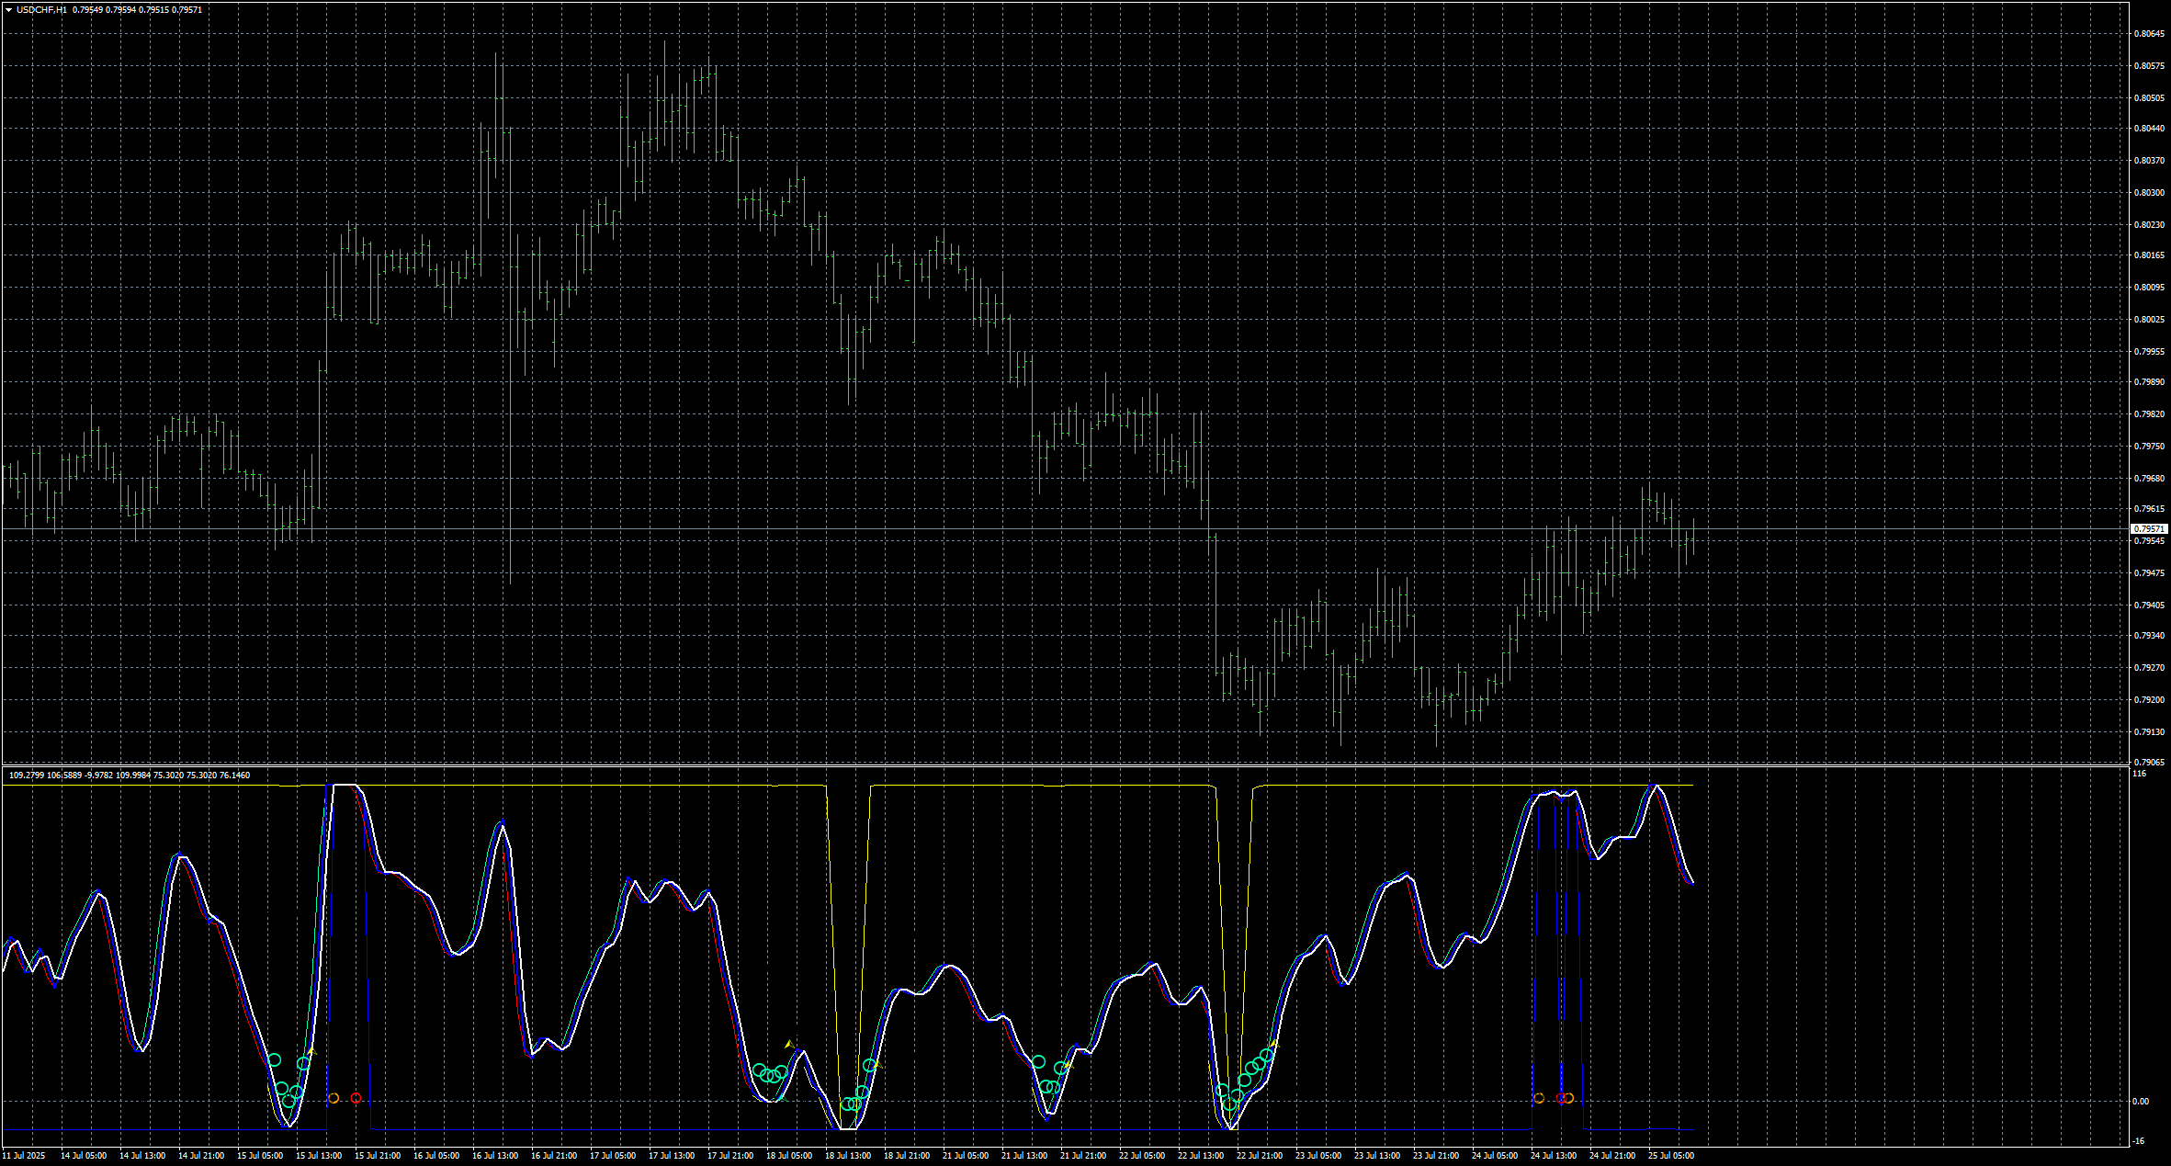This screenshot has width=2171, height=1166.
Task: Click the USDCHF,H1 chart title text
Action: pyautogui.click(x=41, y=10)
